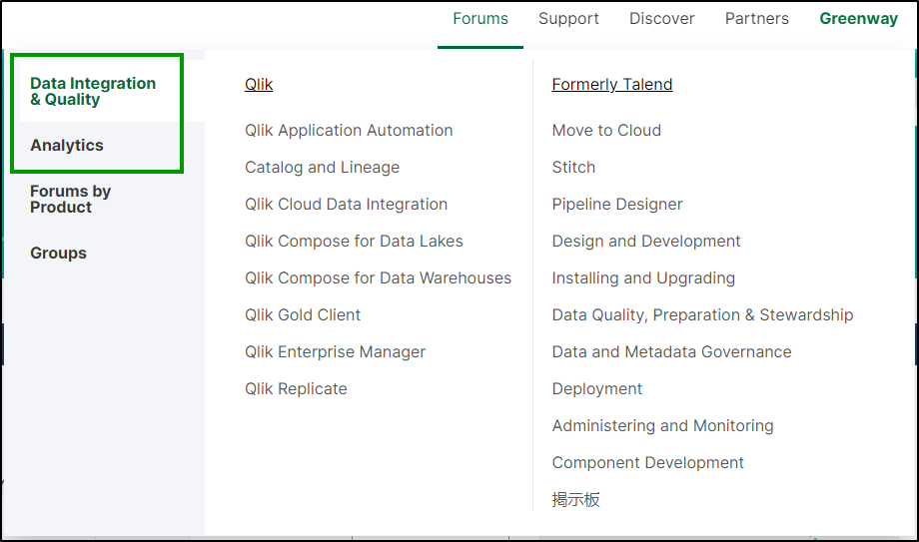The height and width of the screenshot is (542, 919).
Task: Open Qlik Application Automation forum
Action: [x=349, y=130]
